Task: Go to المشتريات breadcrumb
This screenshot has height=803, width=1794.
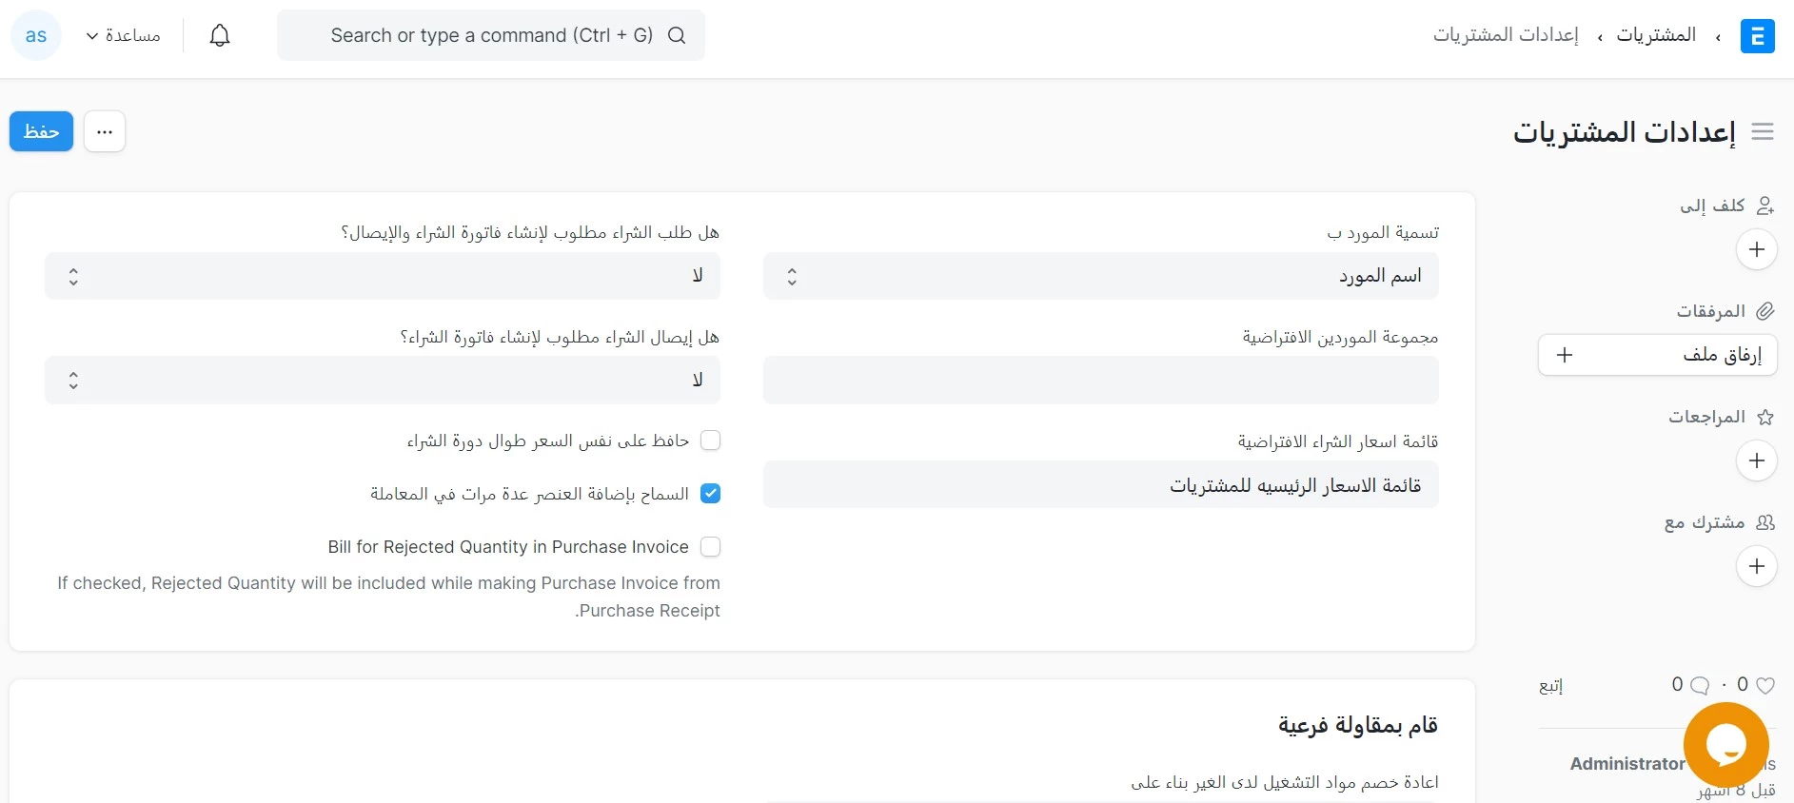Action: 1656,35
